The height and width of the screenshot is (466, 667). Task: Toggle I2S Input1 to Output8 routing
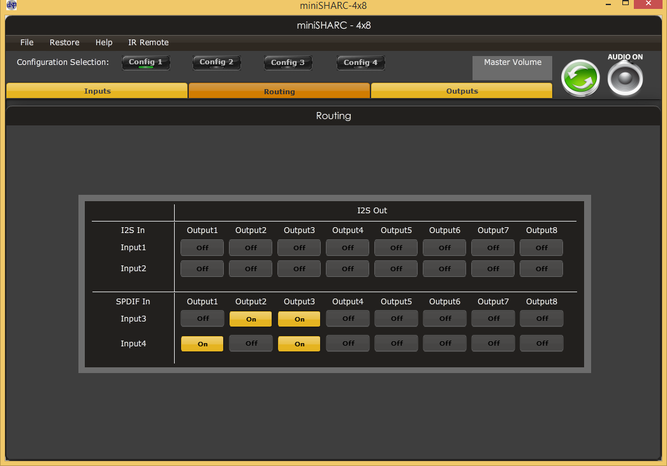[x=541, y=248]
